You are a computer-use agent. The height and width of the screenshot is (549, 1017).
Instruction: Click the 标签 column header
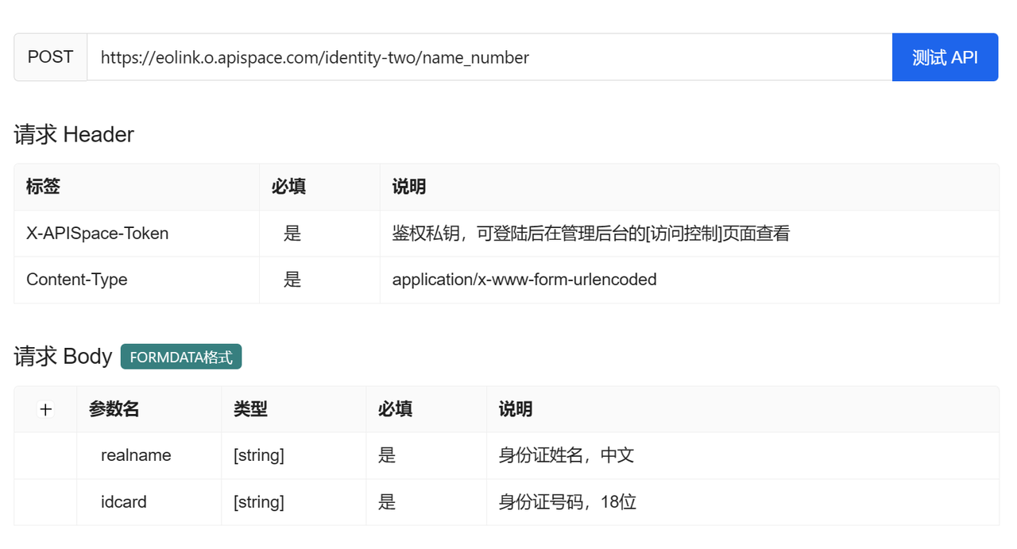(x=43, y=187)
